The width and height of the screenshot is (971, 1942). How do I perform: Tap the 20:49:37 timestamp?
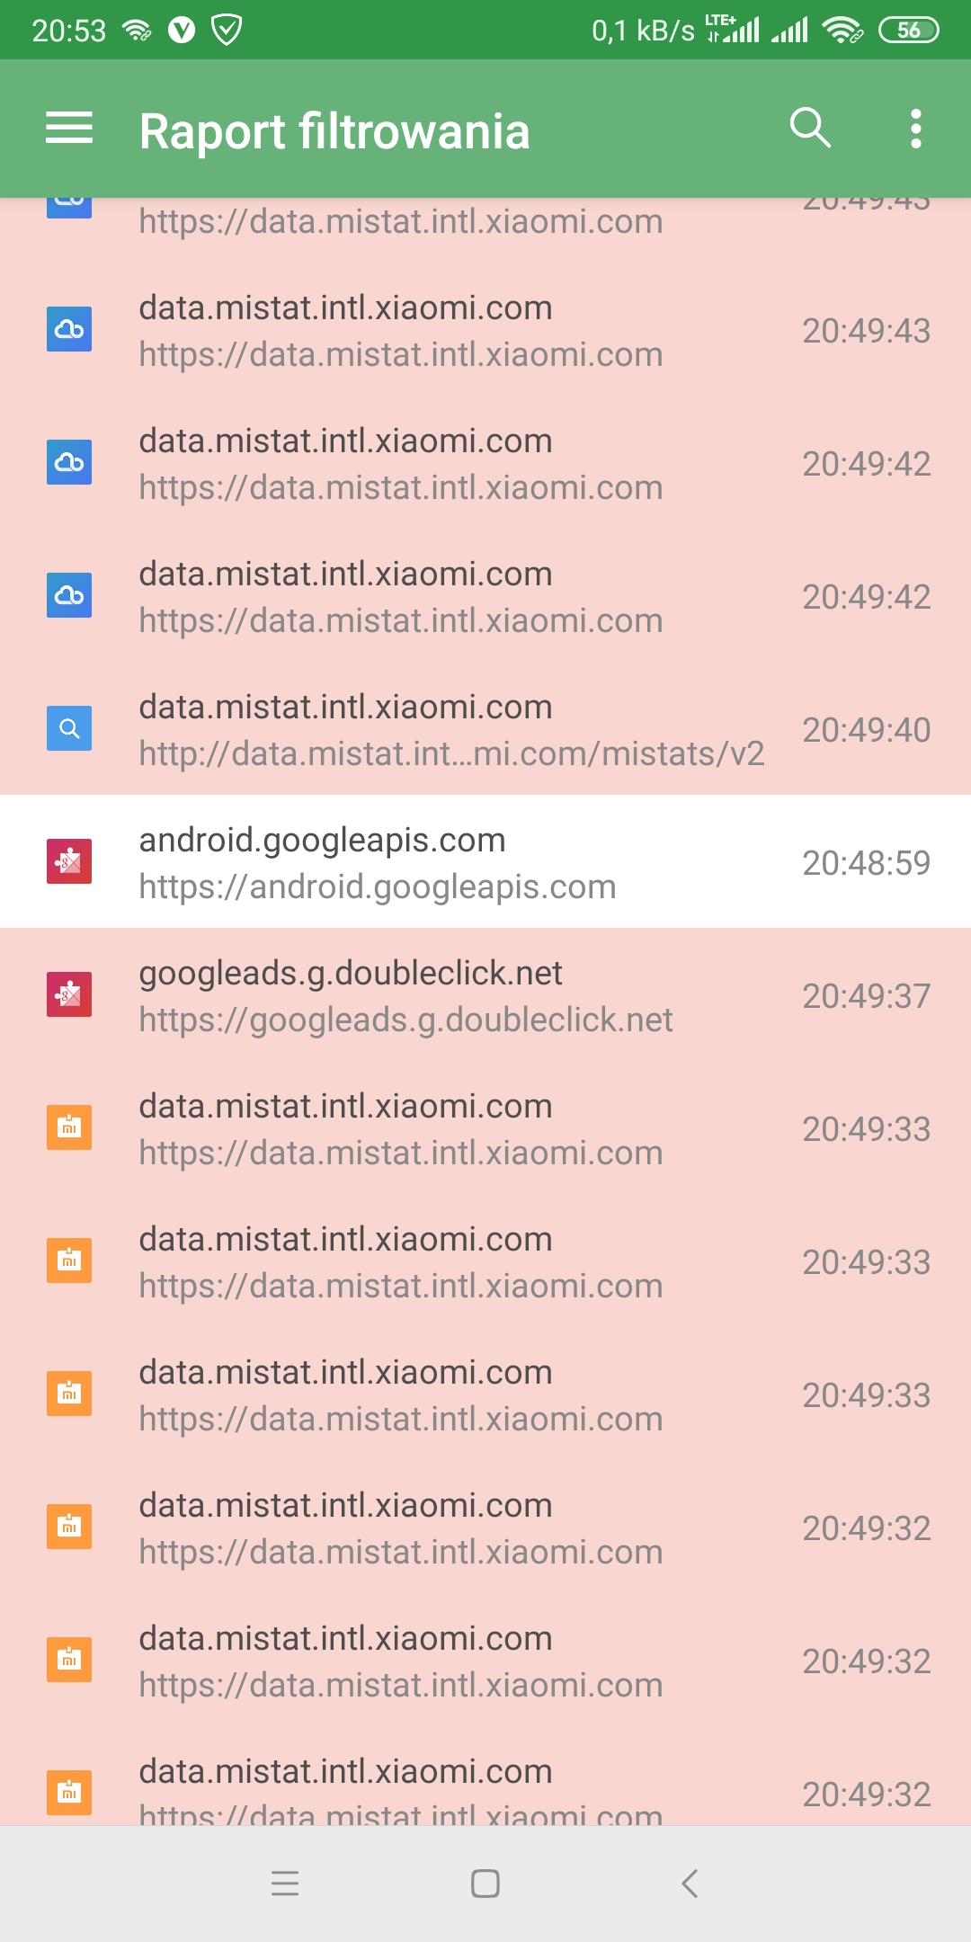click(866, 996)
